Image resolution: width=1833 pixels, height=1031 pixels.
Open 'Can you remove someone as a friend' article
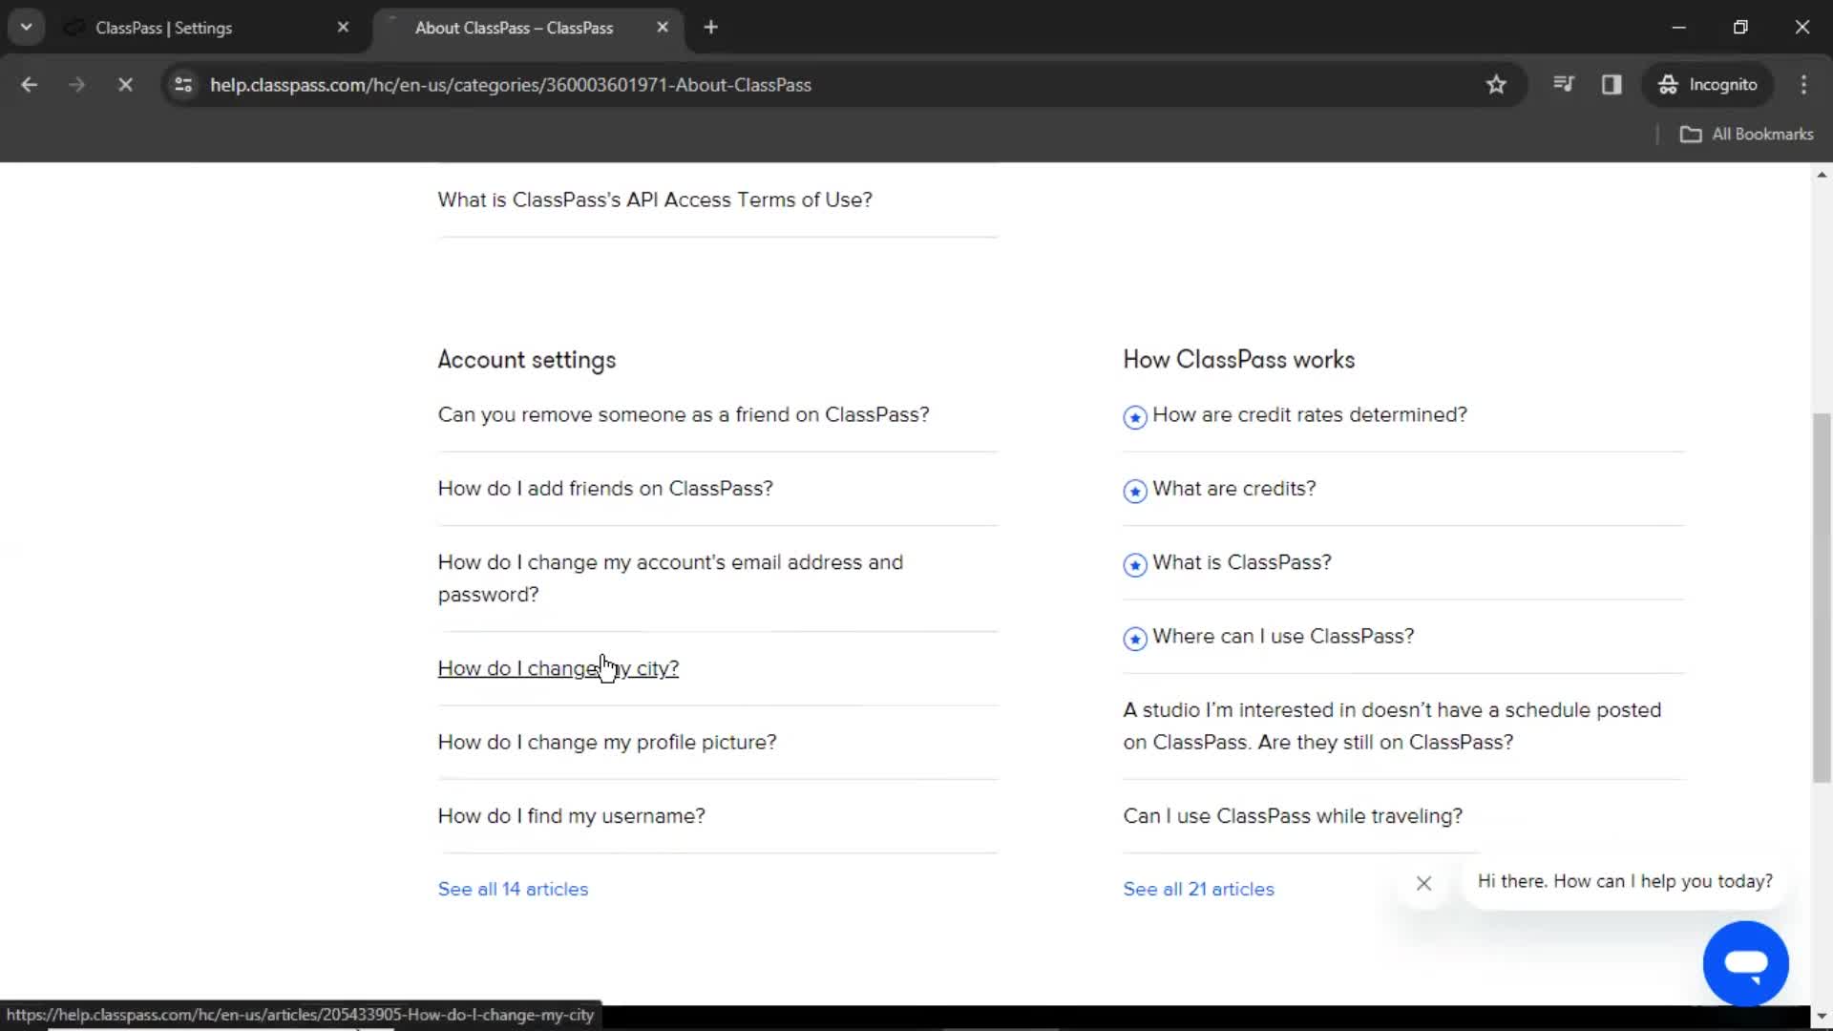[684, 414]
